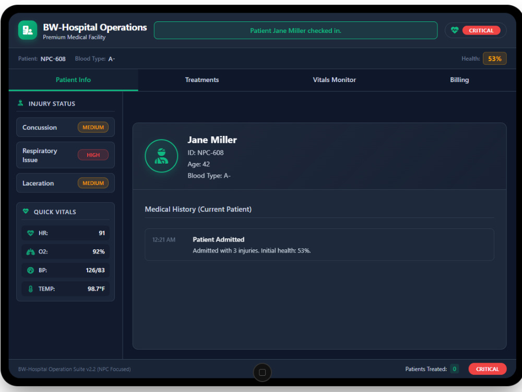Click the Patient Admitted history entry
Viewport: 522px width, 392px height.
319,245
